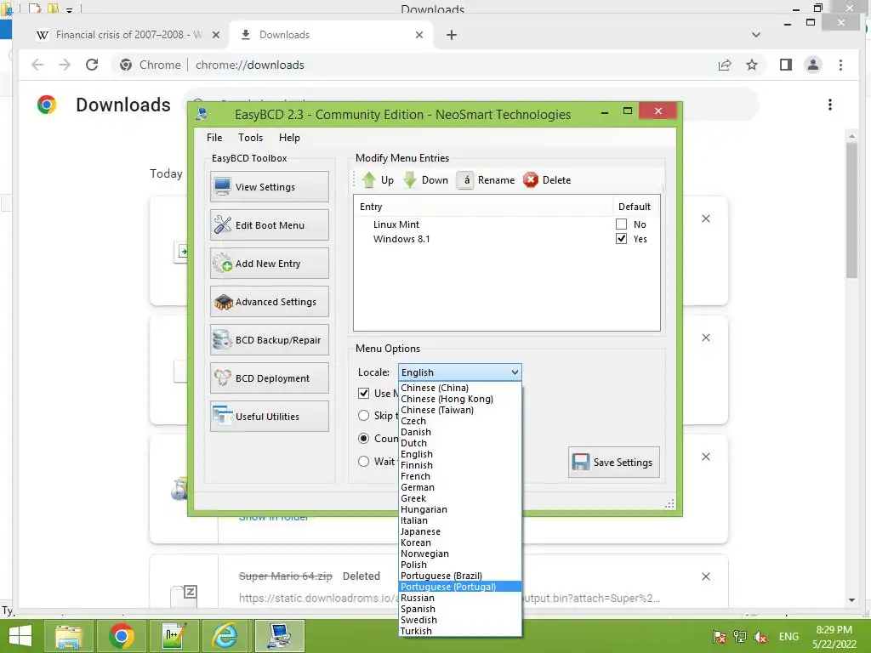Click the Windows Start button

(20, 636)
